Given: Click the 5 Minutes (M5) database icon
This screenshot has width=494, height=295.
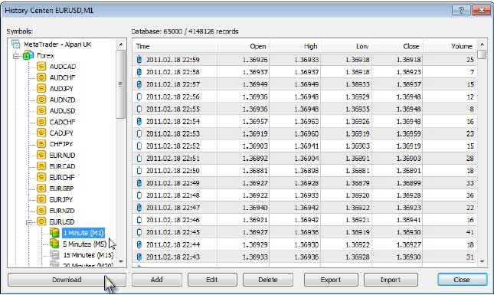Looking at the screenshot, I should [54, 244].
